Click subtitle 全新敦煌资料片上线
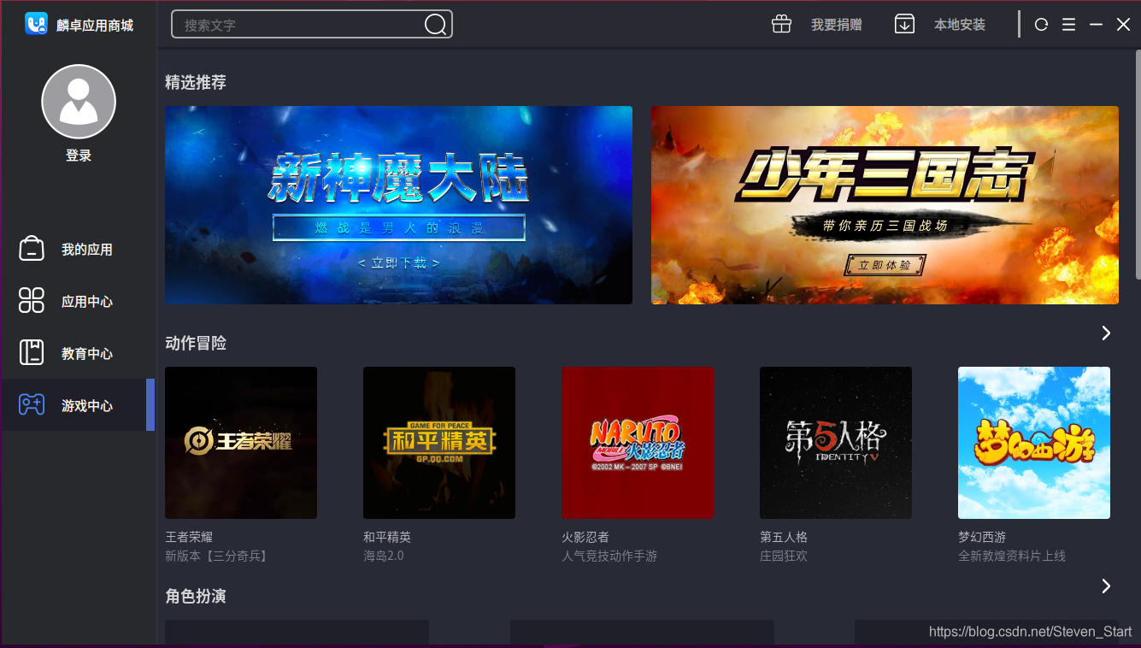The image size is (1141, 648). click(1012, 556)
